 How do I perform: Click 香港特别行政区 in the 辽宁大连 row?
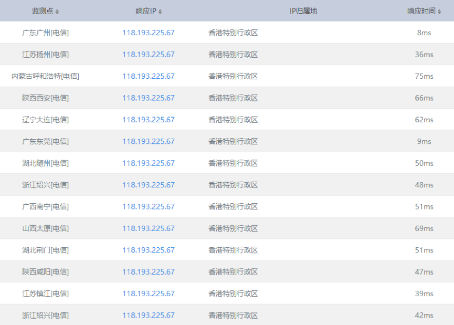pos(233,120)
